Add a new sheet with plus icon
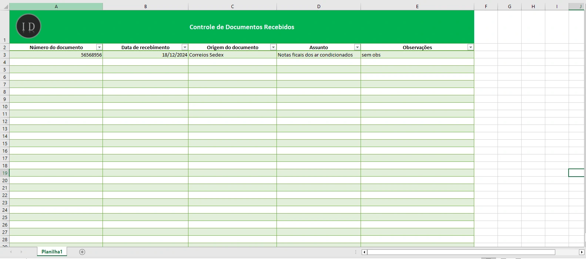 click(82, 252)
